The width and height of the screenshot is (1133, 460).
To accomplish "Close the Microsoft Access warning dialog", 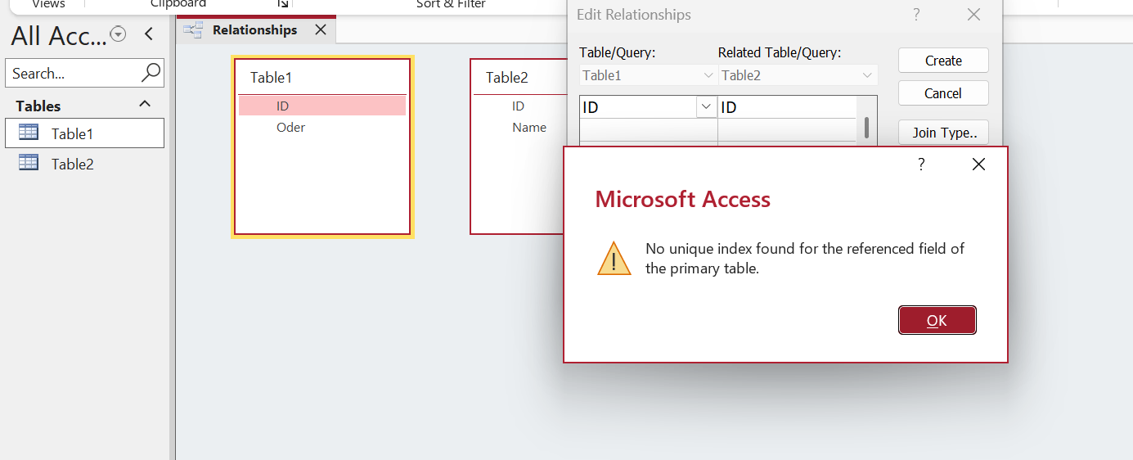I will tap(978, 165).
